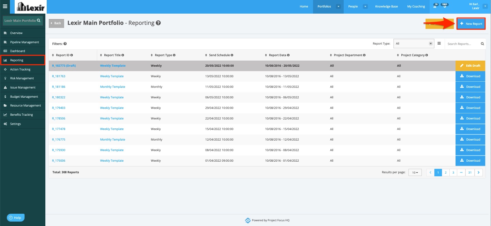Click the Help button in the sidebar
Viewport: 491px width, 226px height.
[16, 217]
